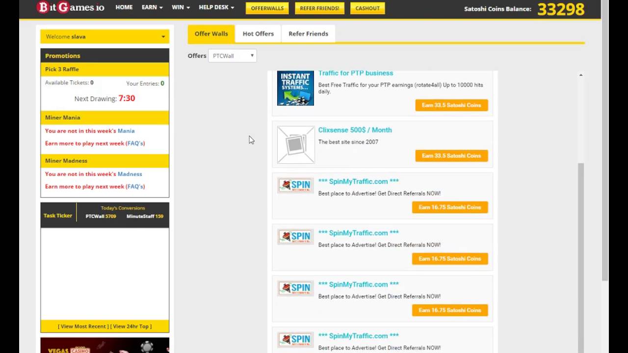Image resolution: width=628 pixels, height=353 pixels.
Task: Click the Task Ticker label
Action: pos(58,216)
